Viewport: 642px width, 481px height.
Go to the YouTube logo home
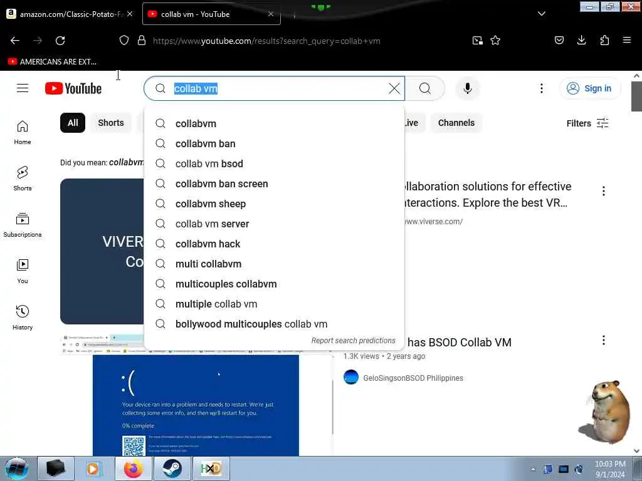coord(73,88)
